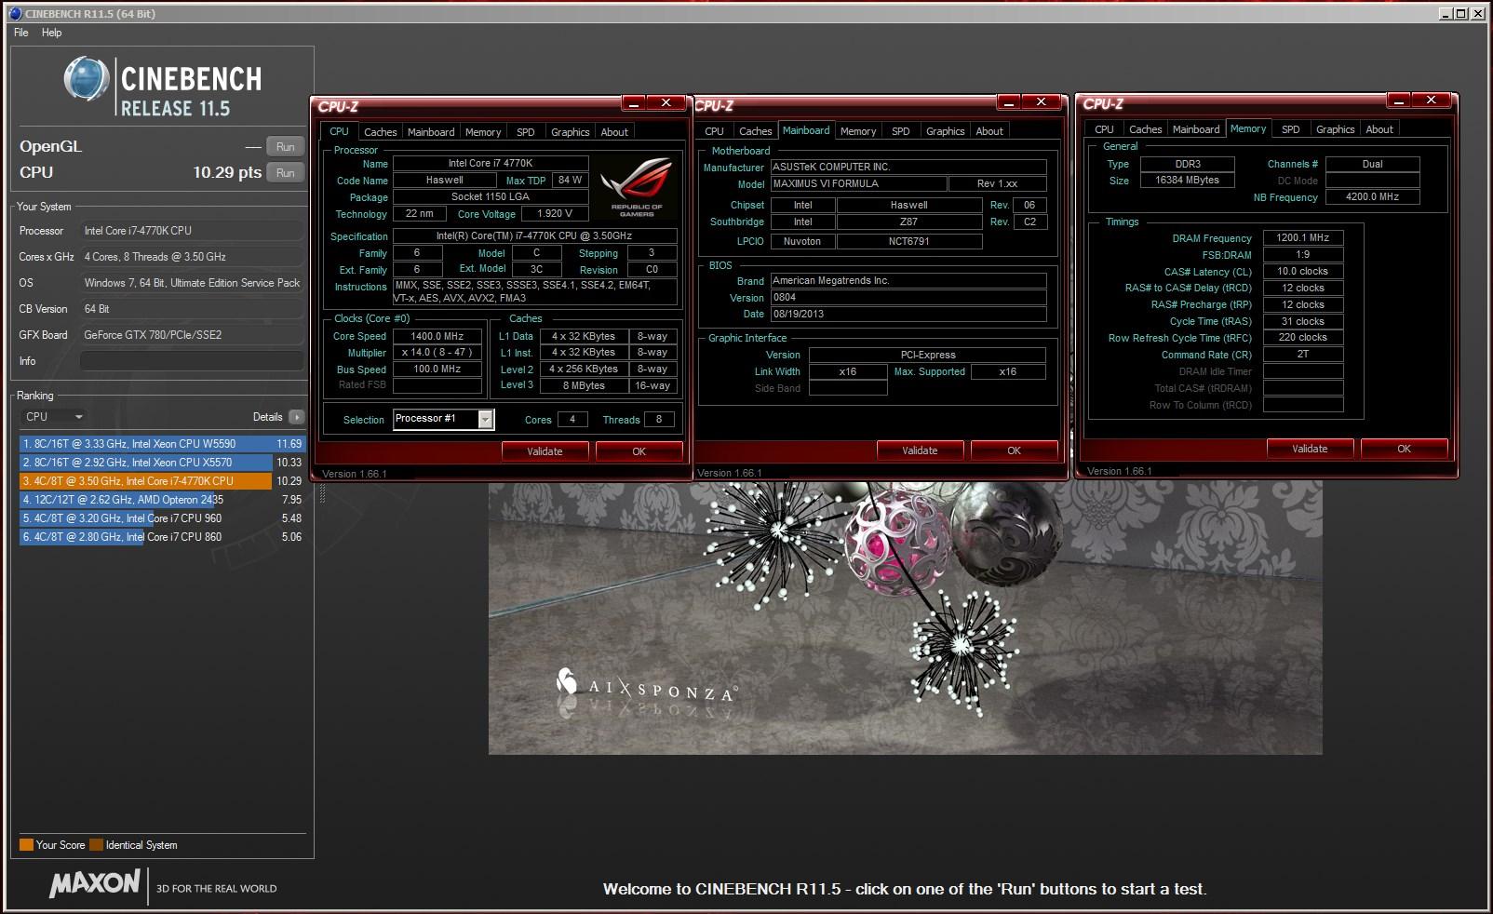Viewport: 1493px width, 914px height.
Task: Click OK in the CPU tab window
Action: pos(639,451)
